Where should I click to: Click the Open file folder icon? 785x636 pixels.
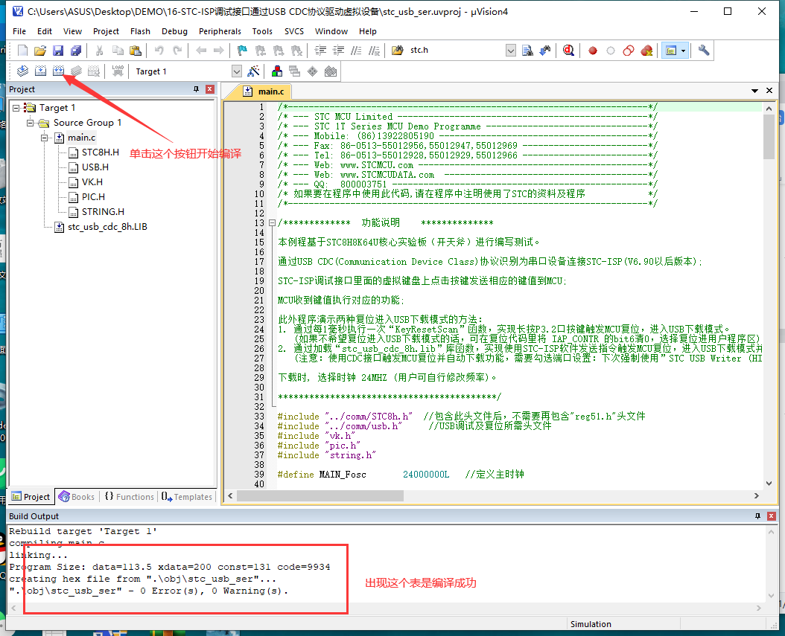pyautogui.click(x=40, y=51)
